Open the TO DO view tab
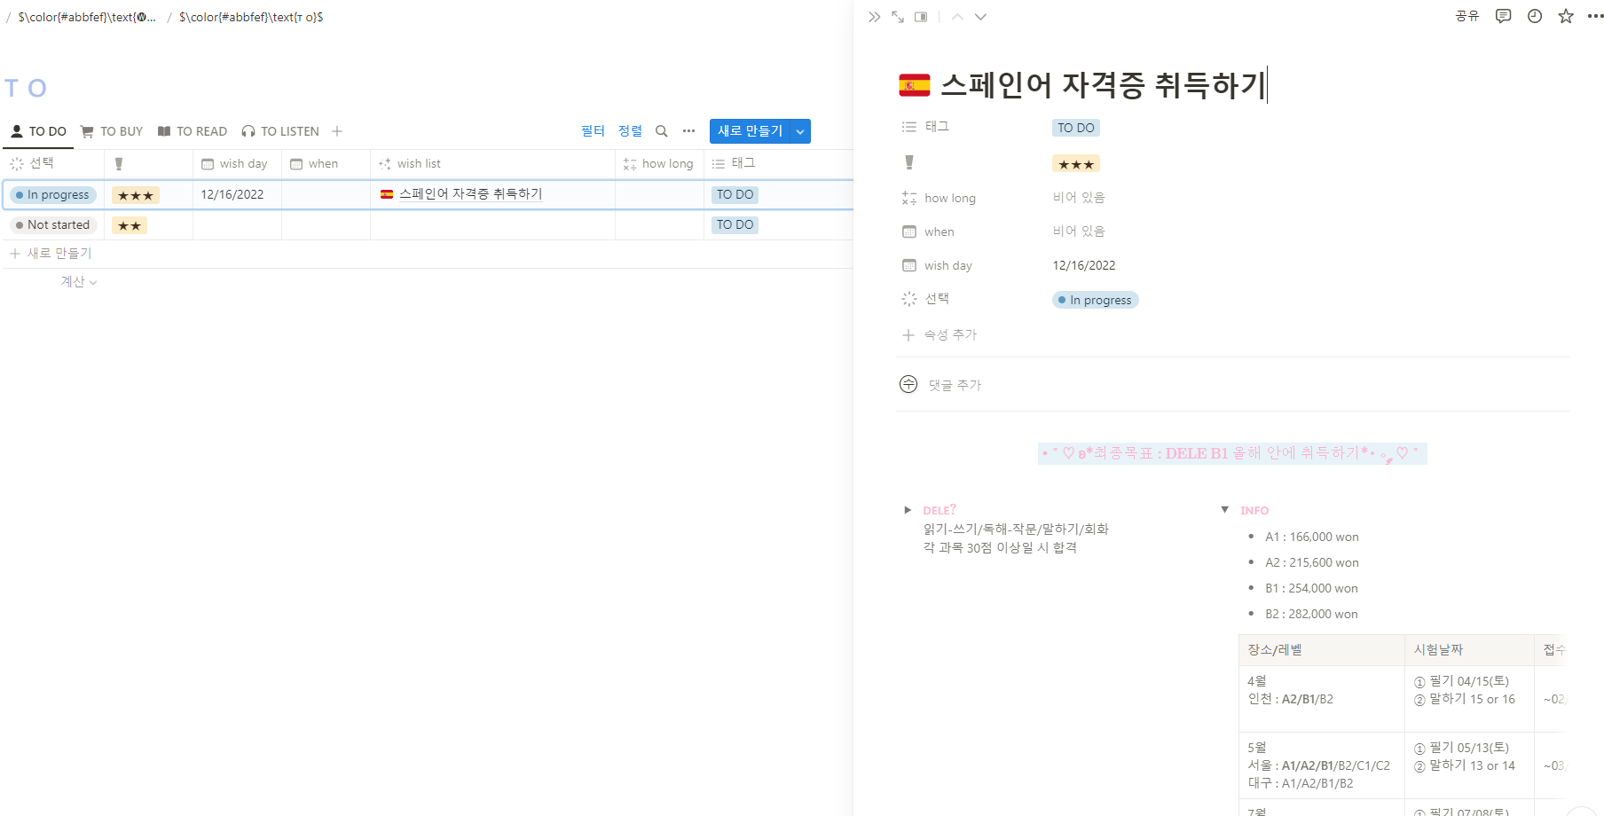Screen dimensions: 1604x816 pyautogui.click(x=38, y=131)
